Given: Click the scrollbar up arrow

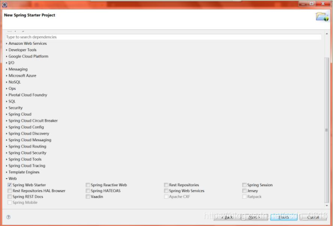Looking at the screenshot, I should click(x=327, y=34).
